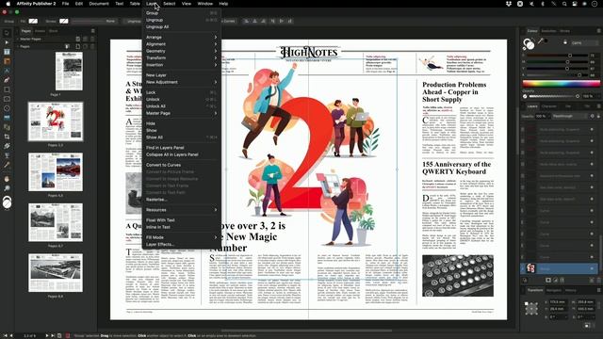Open the Geometry submenu
Image resolution: width=603 pixels, height=339 pixels.
[181, 51]
